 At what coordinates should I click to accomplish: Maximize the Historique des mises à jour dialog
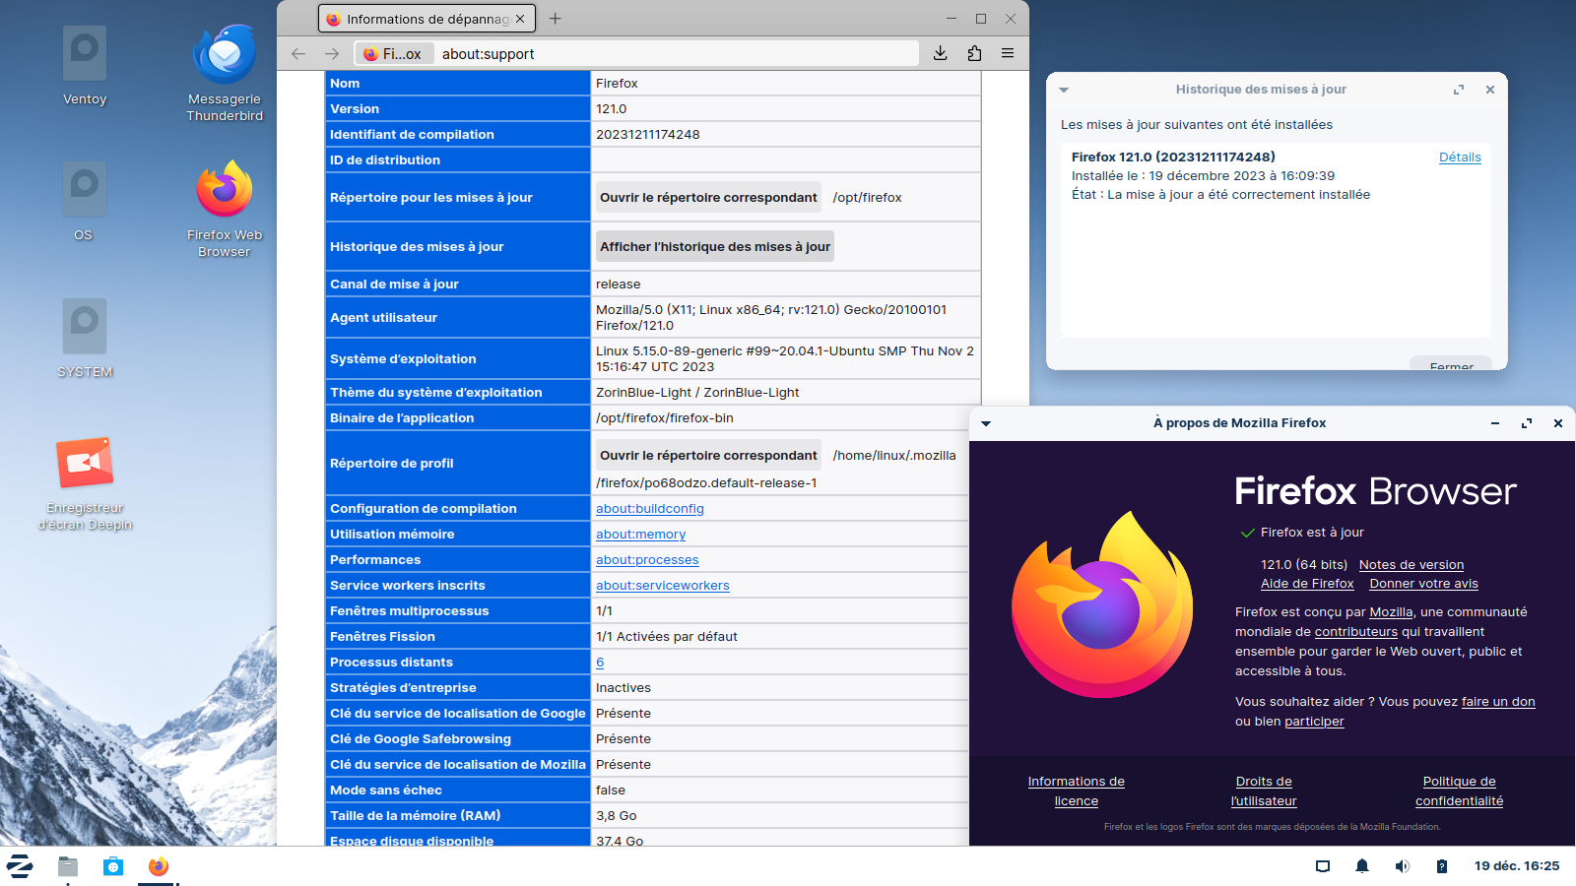point(1459,90)
